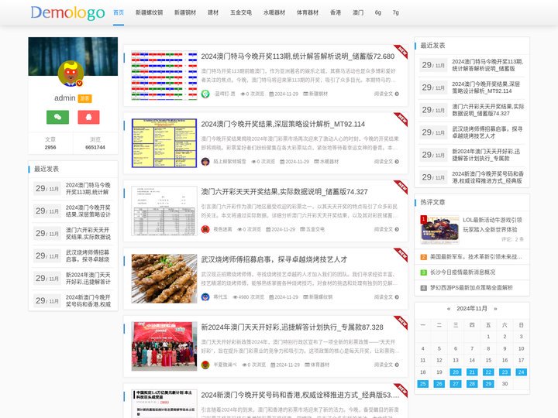
Task: Open the 五金交电 nav item
Action: click(x=240, y=12)
